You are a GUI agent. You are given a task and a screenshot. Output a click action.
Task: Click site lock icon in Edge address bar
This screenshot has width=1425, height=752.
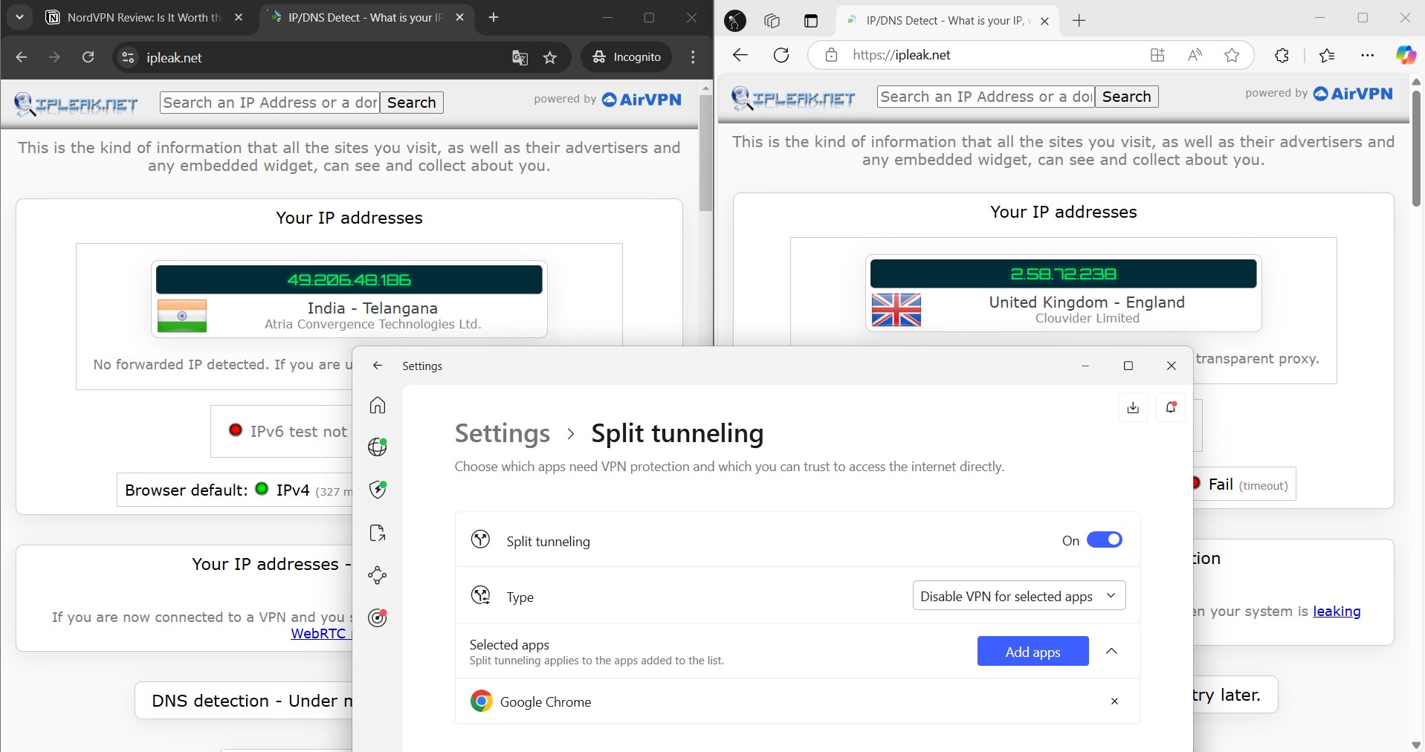tap(831, 55)
